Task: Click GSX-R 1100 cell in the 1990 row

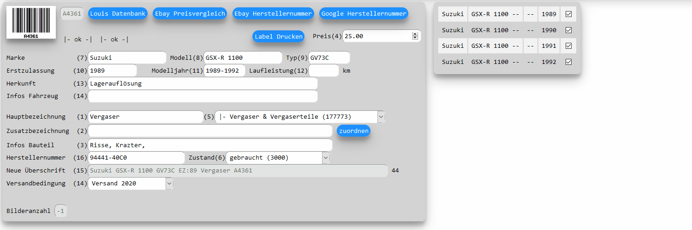Action: click(x=495, y=30)
